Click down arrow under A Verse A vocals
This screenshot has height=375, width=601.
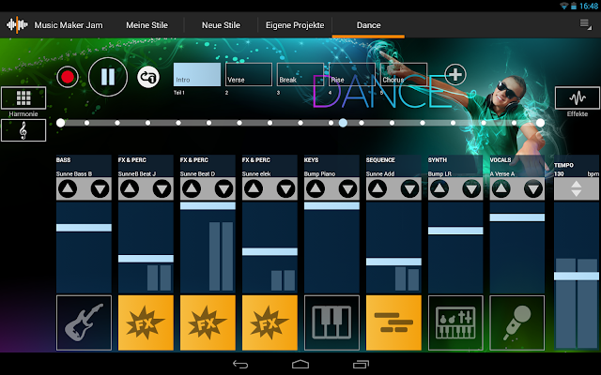click(533, 188)
